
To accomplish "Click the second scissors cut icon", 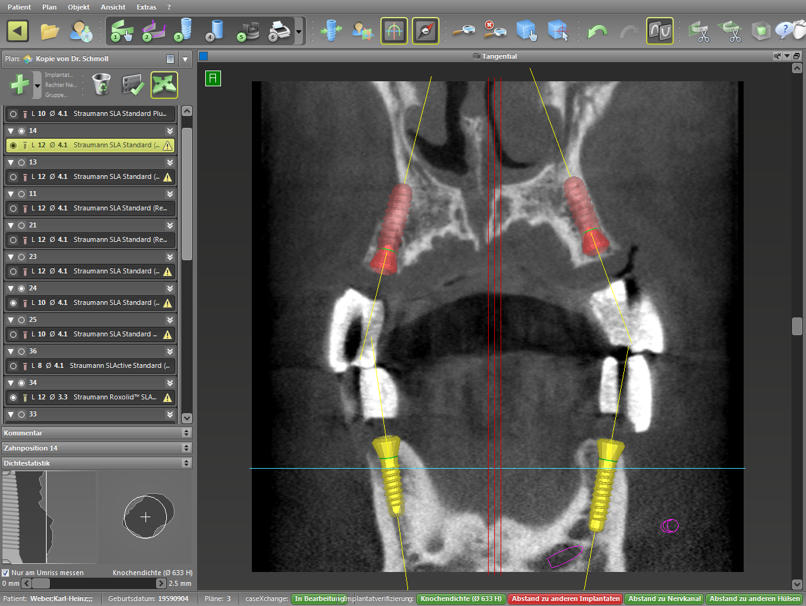I will (x=730, y=31).
